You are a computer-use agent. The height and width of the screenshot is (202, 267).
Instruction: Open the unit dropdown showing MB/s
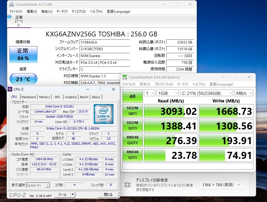(x=244, y=93)
